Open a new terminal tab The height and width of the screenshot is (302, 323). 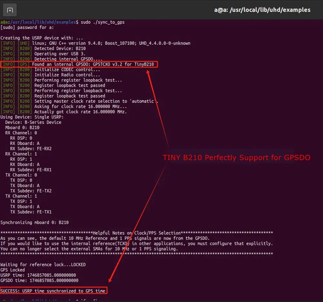10,10
